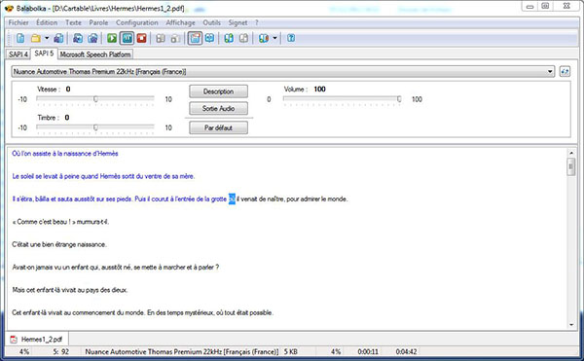Click the refresh icon next to voice dropdown

point(565,71)
